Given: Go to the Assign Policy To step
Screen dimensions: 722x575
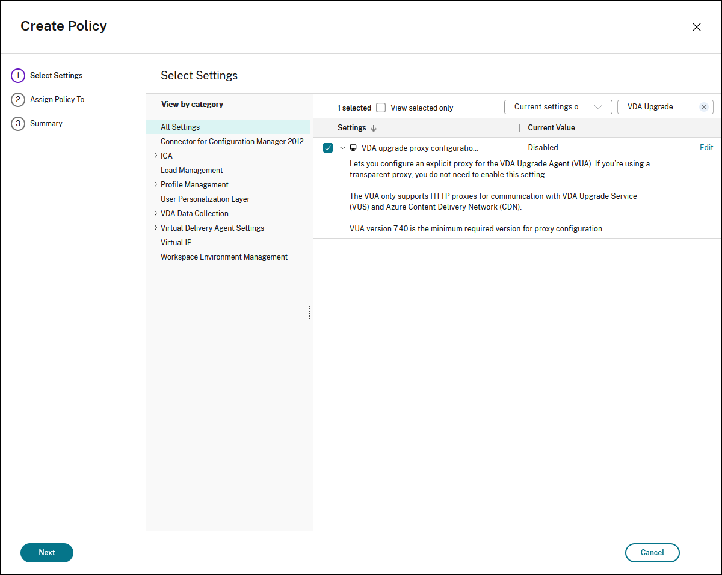Looking at the screenshot, I should (57, 100).
